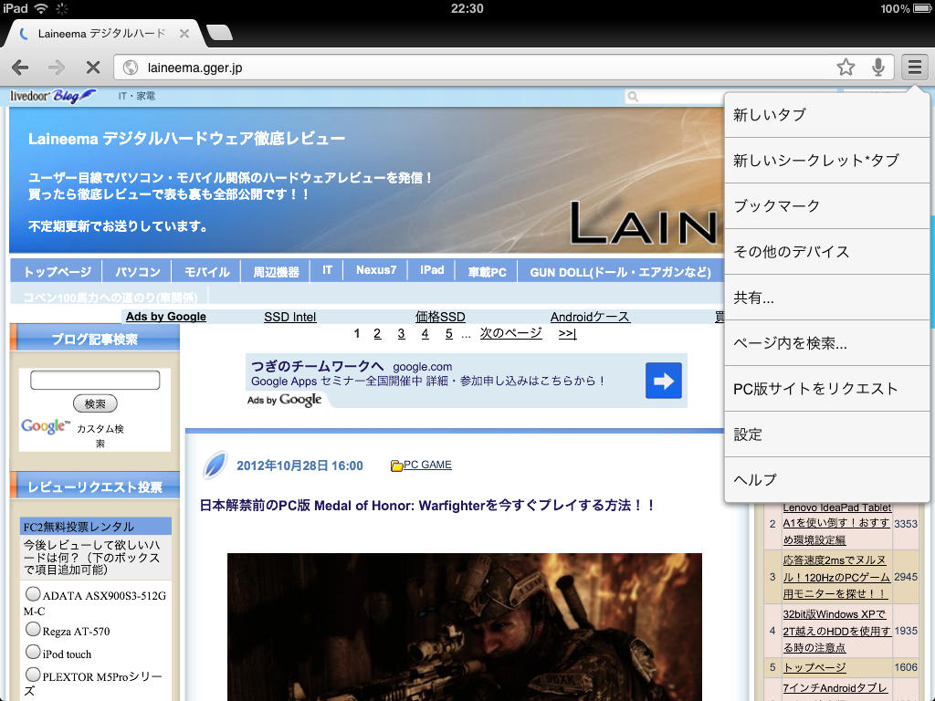Open the つぎのチームワークへ ad headline
The height and width of the screenshot is (701, 935).
317,365
